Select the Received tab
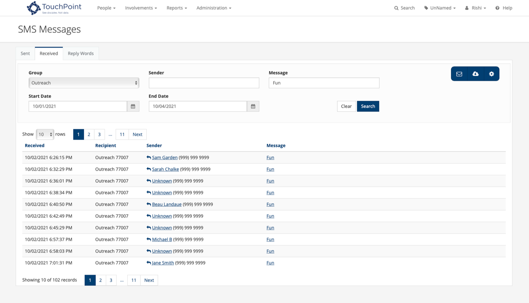Image resolution: width=529 pixels, height=303 pixels. pyautogui.click(x=49, y=53)
